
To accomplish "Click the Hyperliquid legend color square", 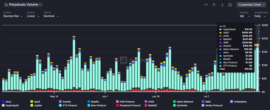I will tap(3, 105).
